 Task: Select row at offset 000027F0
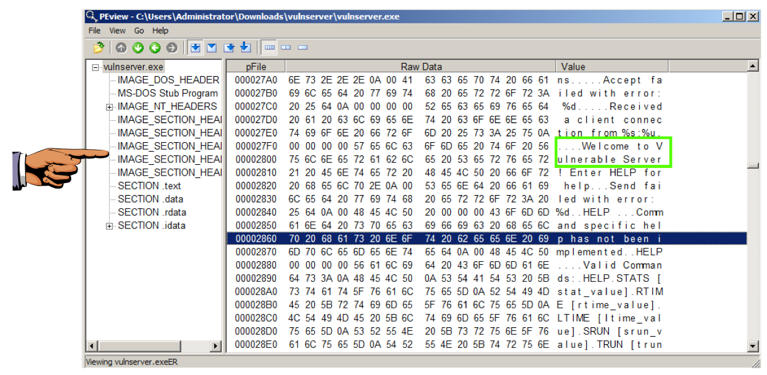486,146
